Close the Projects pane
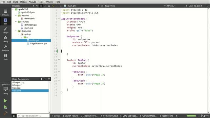Screen dimensions: 210x118 click(49, 6)
